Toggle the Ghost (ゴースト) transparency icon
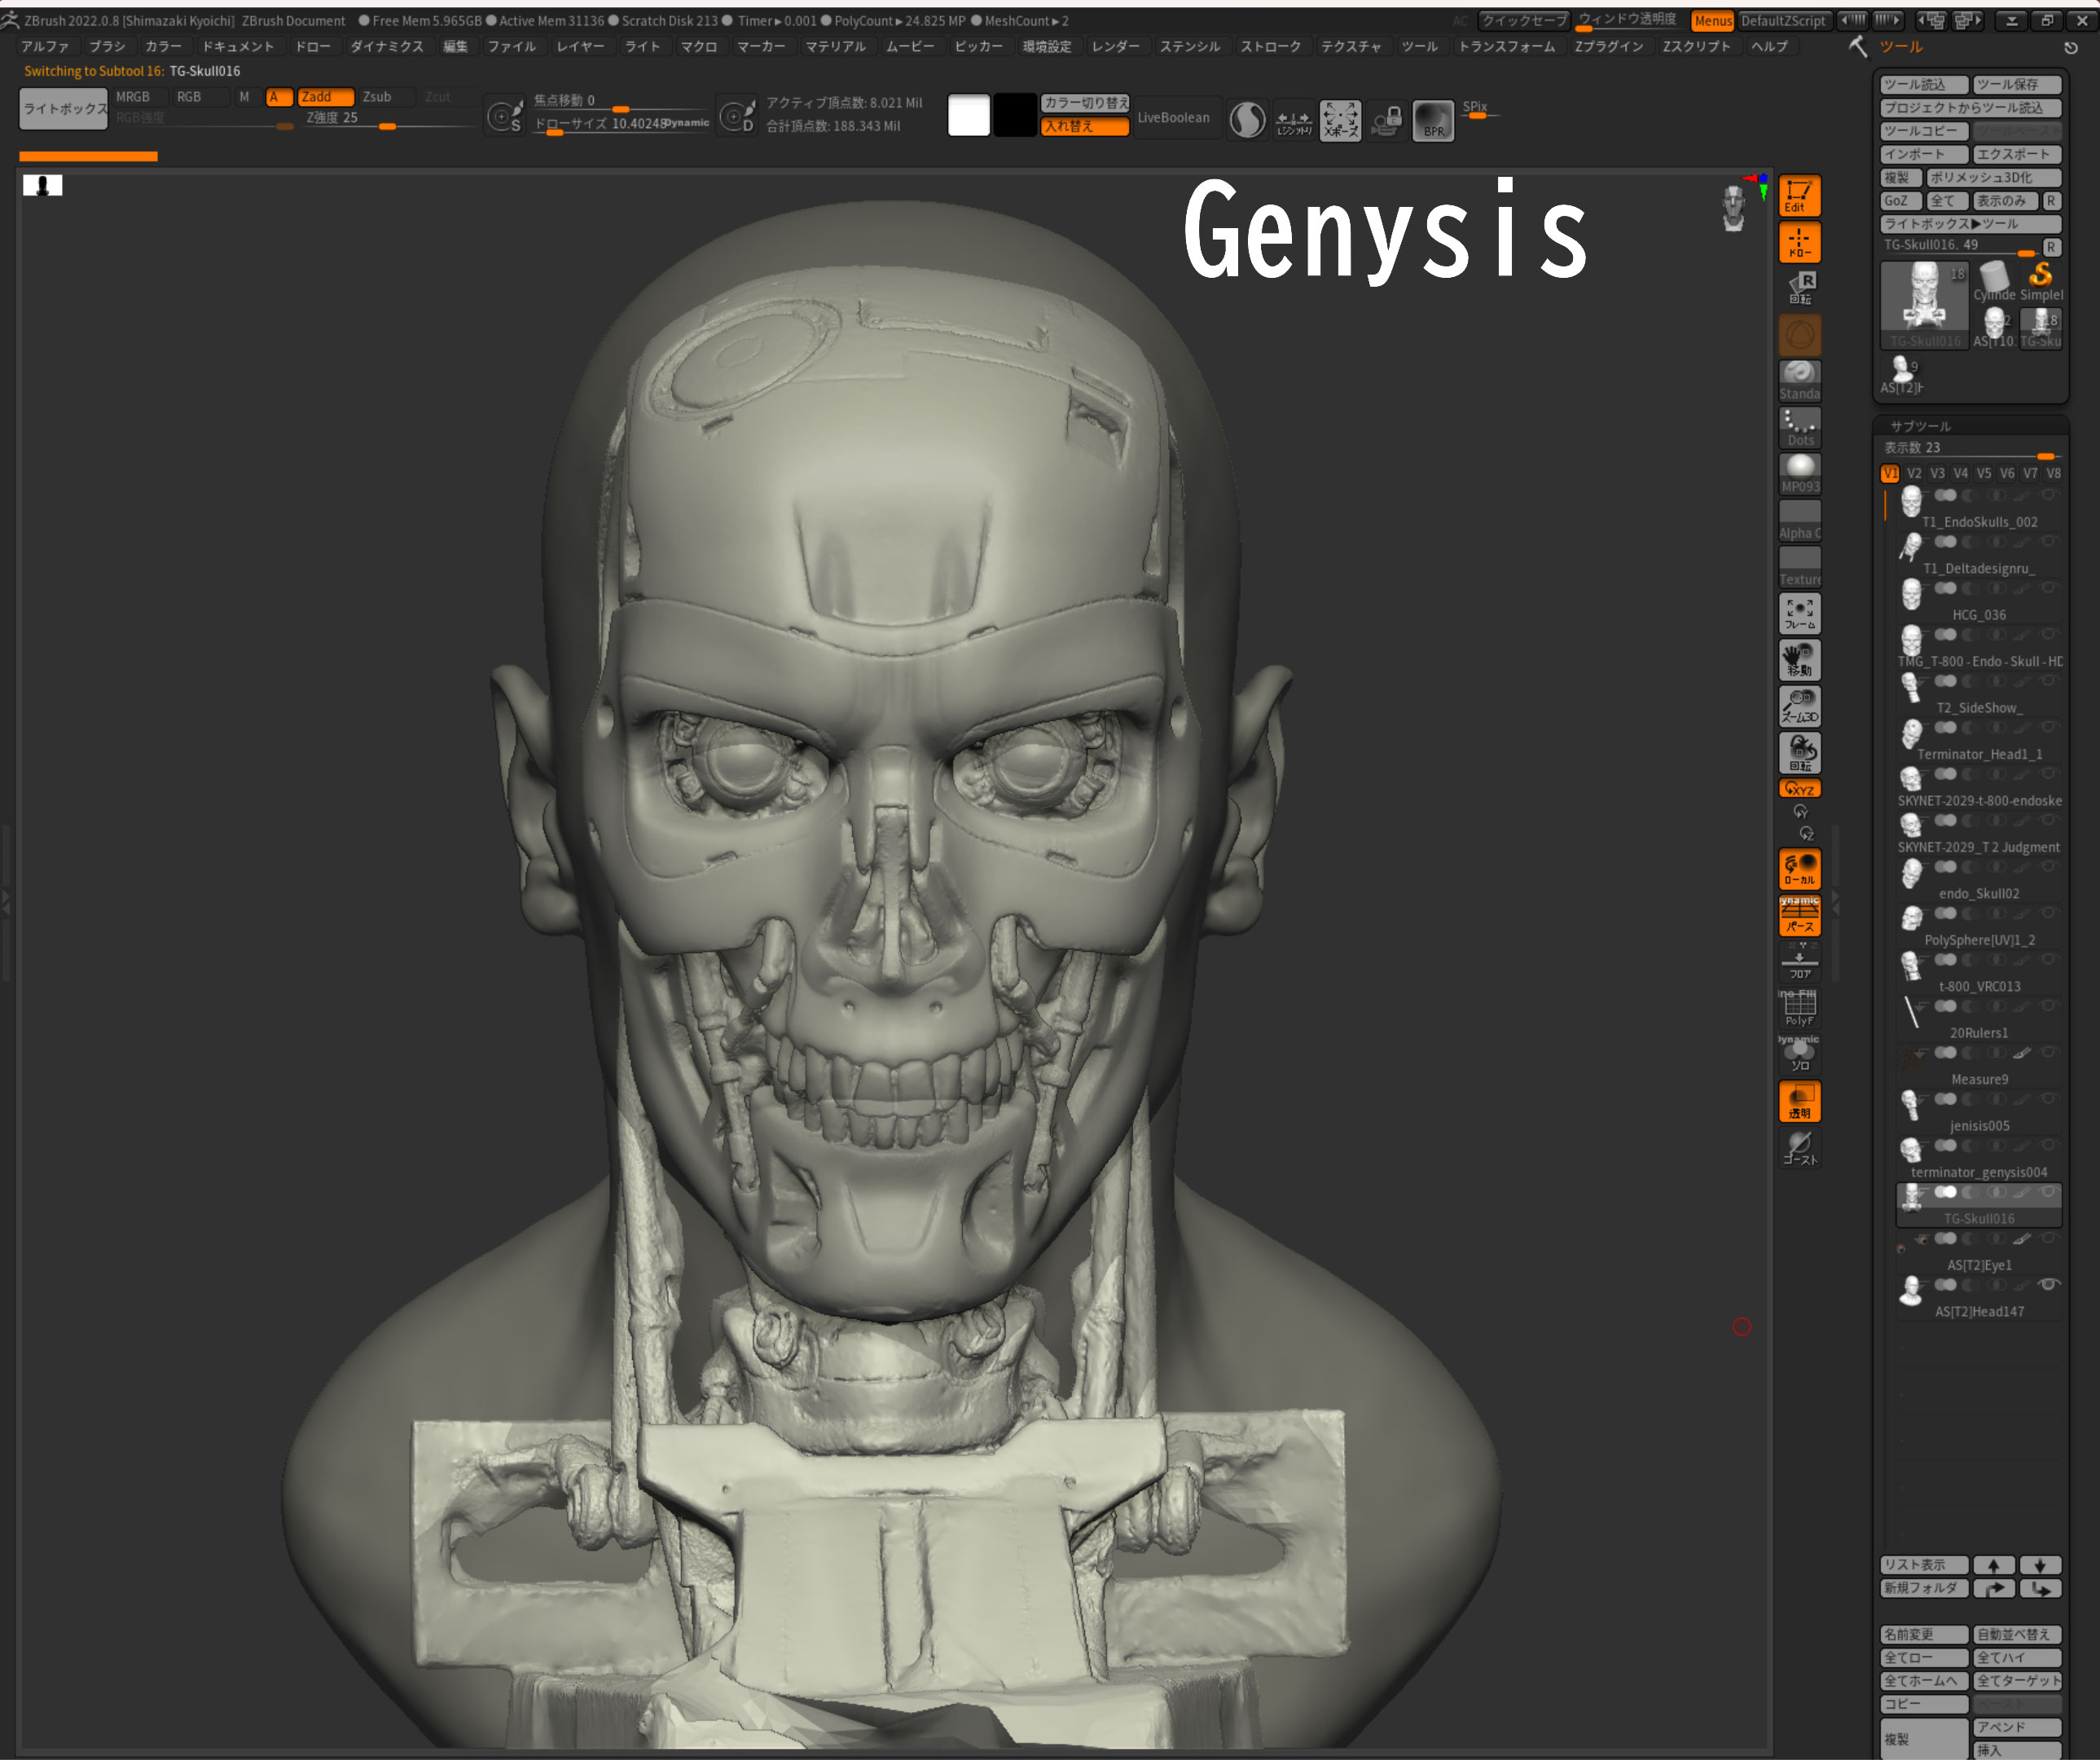 (1799, 1148)
